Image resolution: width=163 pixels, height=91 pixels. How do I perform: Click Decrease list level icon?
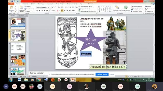pyautogui.click(x=70, y=7)
